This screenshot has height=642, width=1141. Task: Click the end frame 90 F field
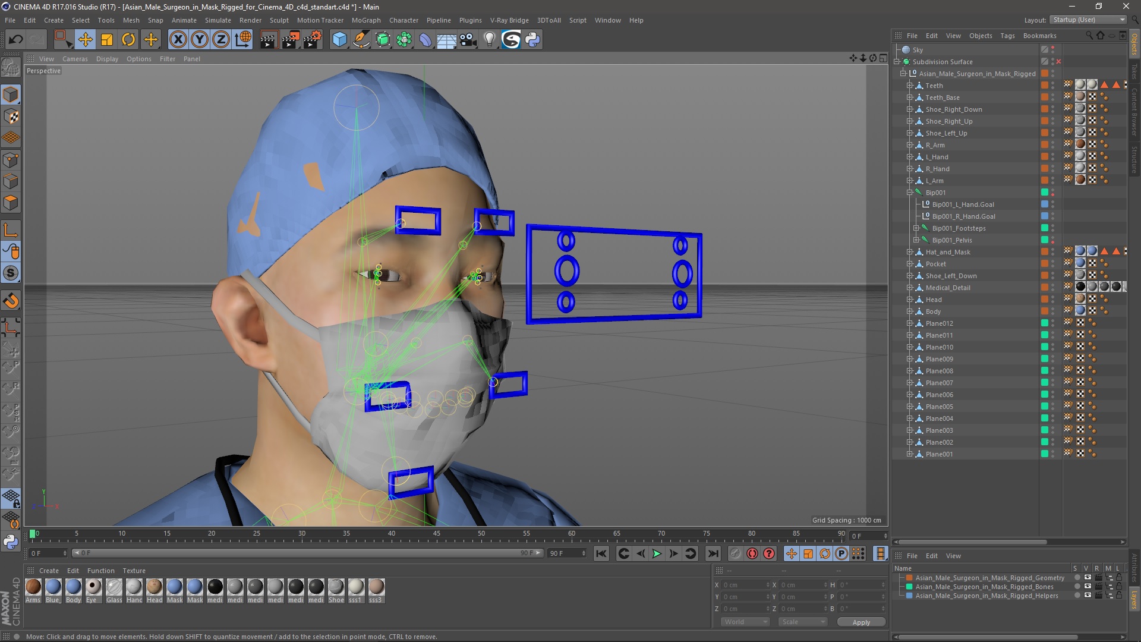pos(567,553)
